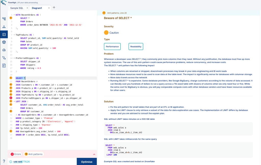Click 'FROM RecentOrders r' code line

click(x=27, y=82)
